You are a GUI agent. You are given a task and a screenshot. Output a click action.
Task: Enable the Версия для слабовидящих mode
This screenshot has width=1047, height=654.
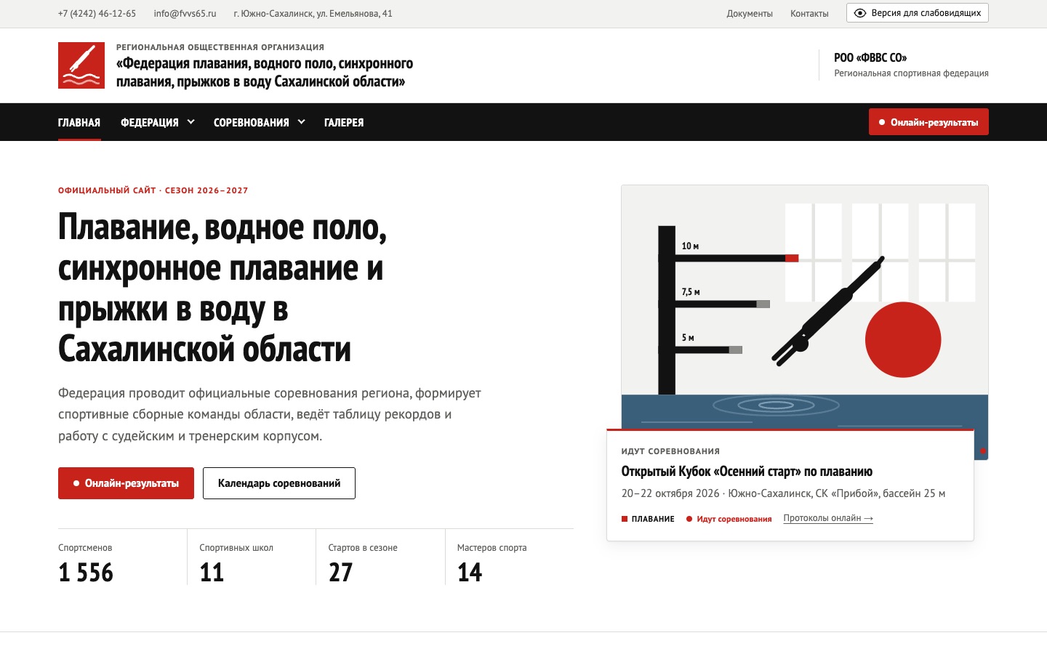pos(918,13)
